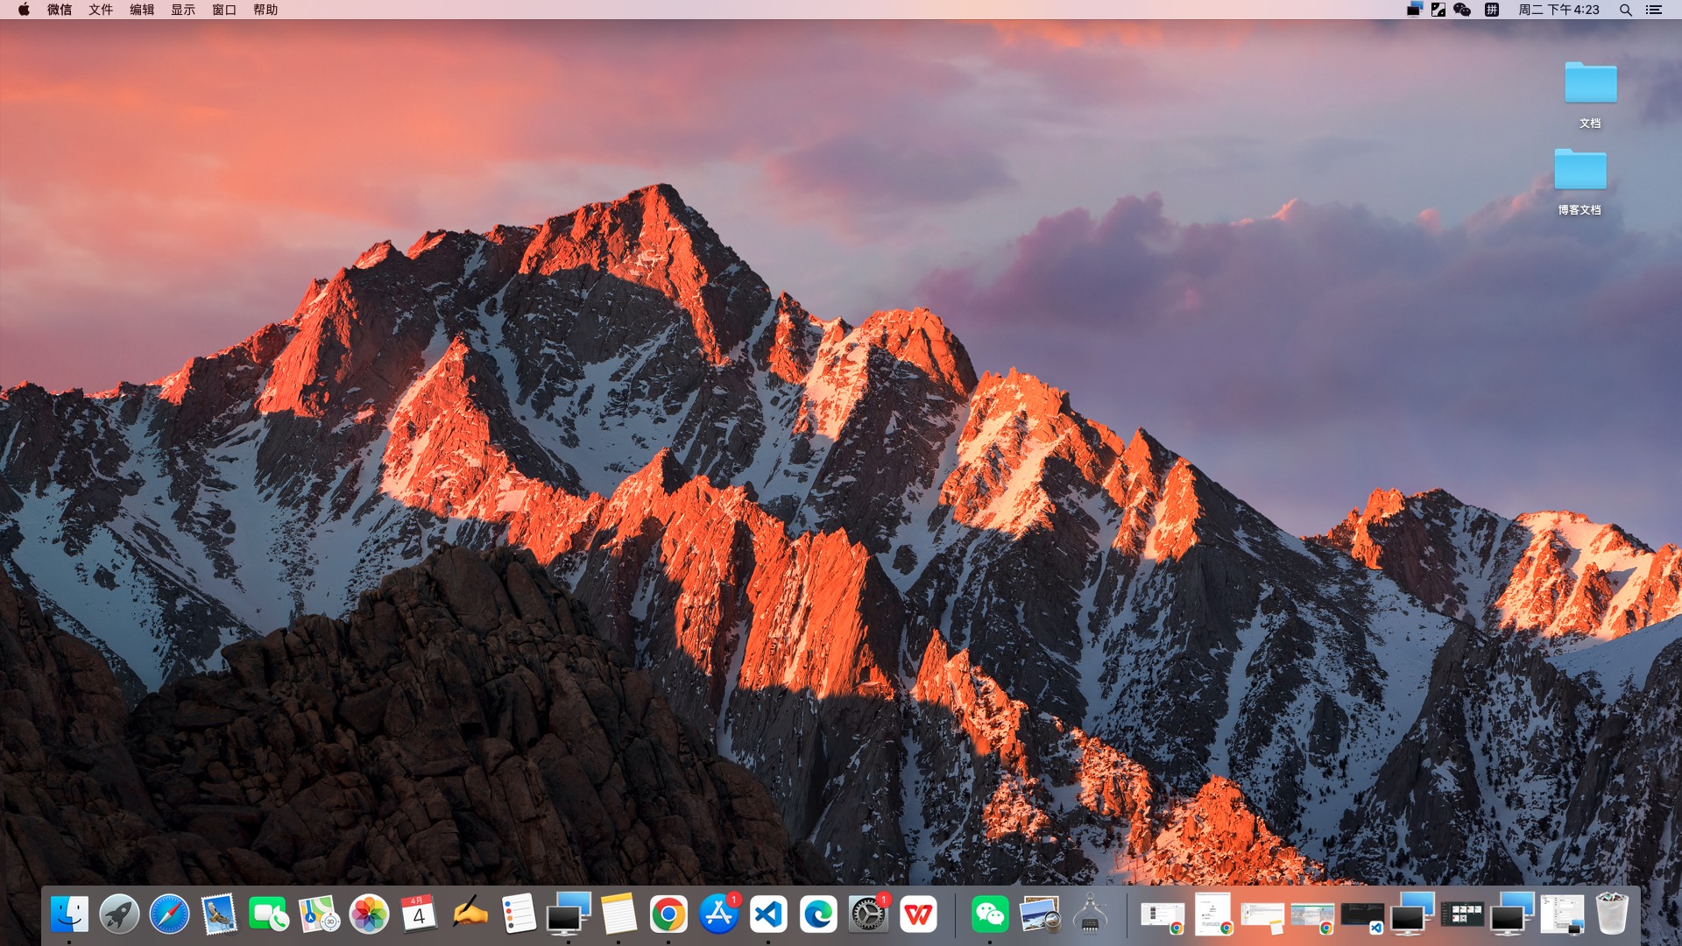Open the 拼 input method menu

(x=1492, y=10)
